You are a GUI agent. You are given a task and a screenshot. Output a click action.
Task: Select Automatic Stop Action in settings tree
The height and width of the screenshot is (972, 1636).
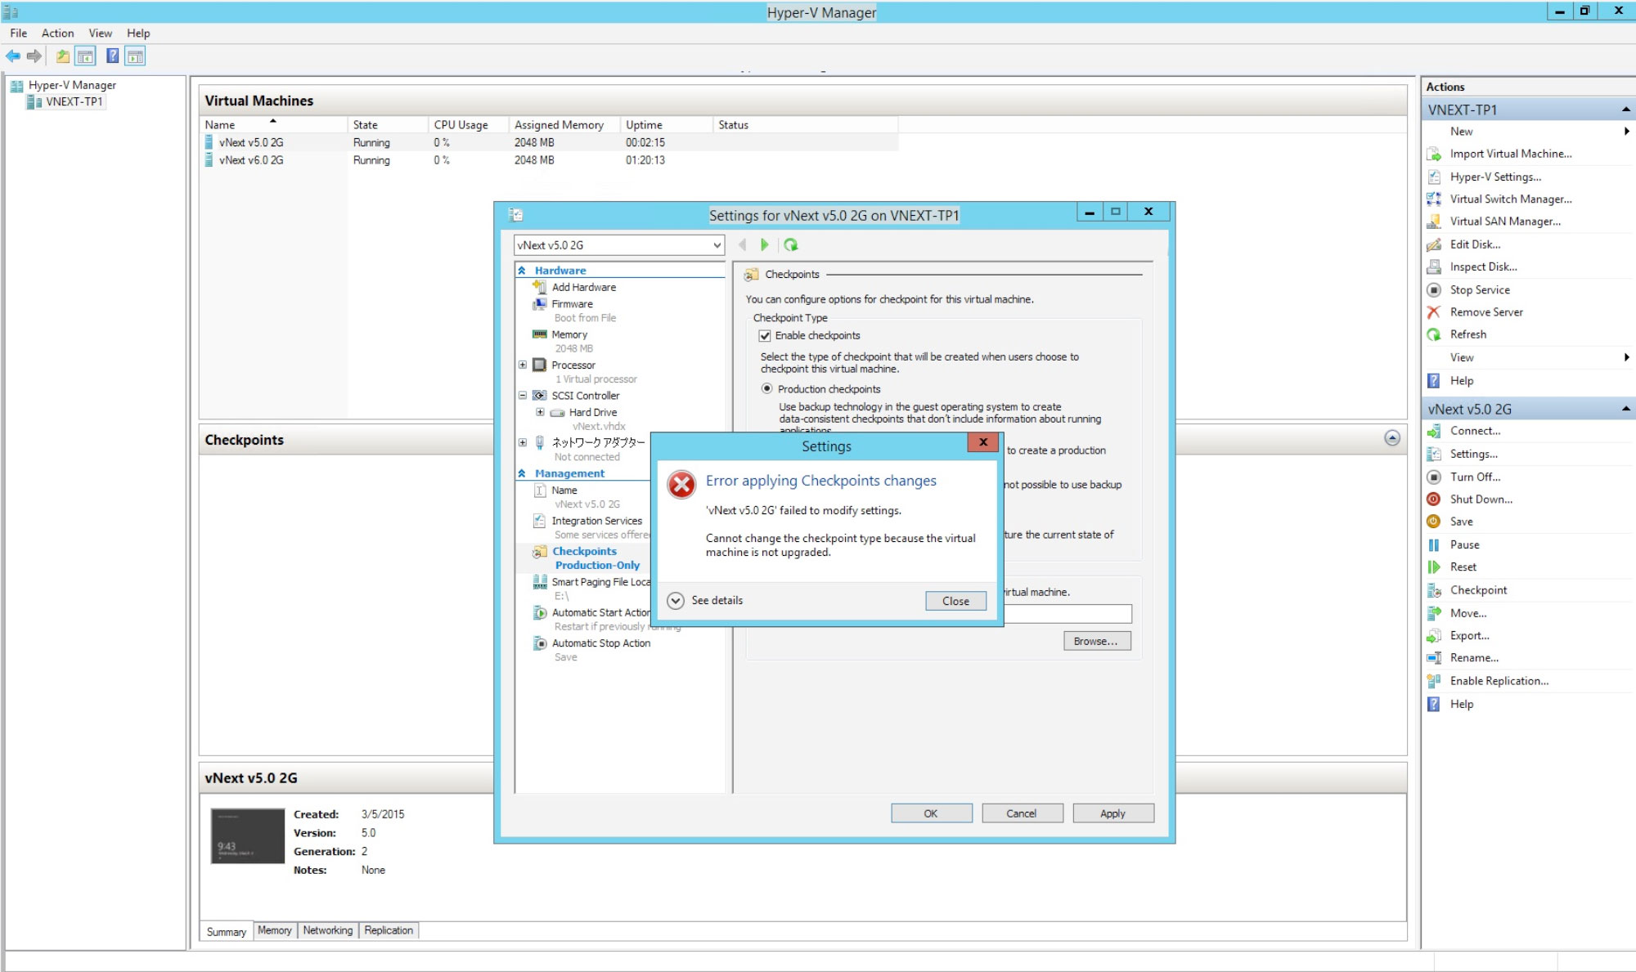[x=600, y=643]
